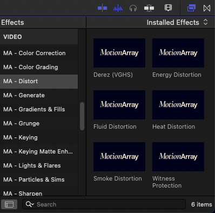
Task: Toggle the snapping icon
Action: (149, 8)
